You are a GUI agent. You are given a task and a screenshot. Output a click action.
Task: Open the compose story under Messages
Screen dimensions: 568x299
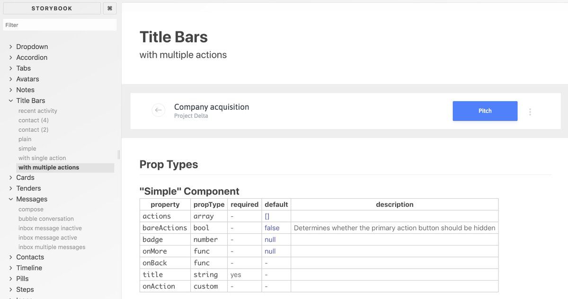click(31, 209)
